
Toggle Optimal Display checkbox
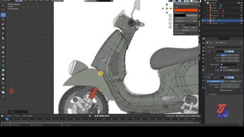click(x=221, y=90)
